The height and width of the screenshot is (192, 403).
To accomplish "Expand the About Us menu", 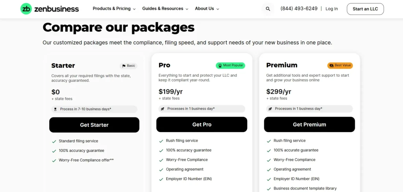I will coord(207,9).
